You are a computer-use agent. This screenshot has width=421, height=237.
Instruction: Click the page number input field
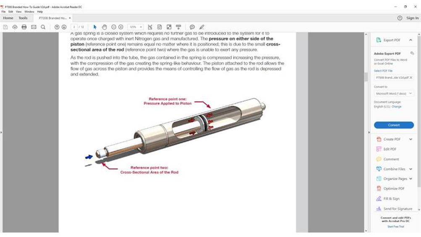coord(74,27)
